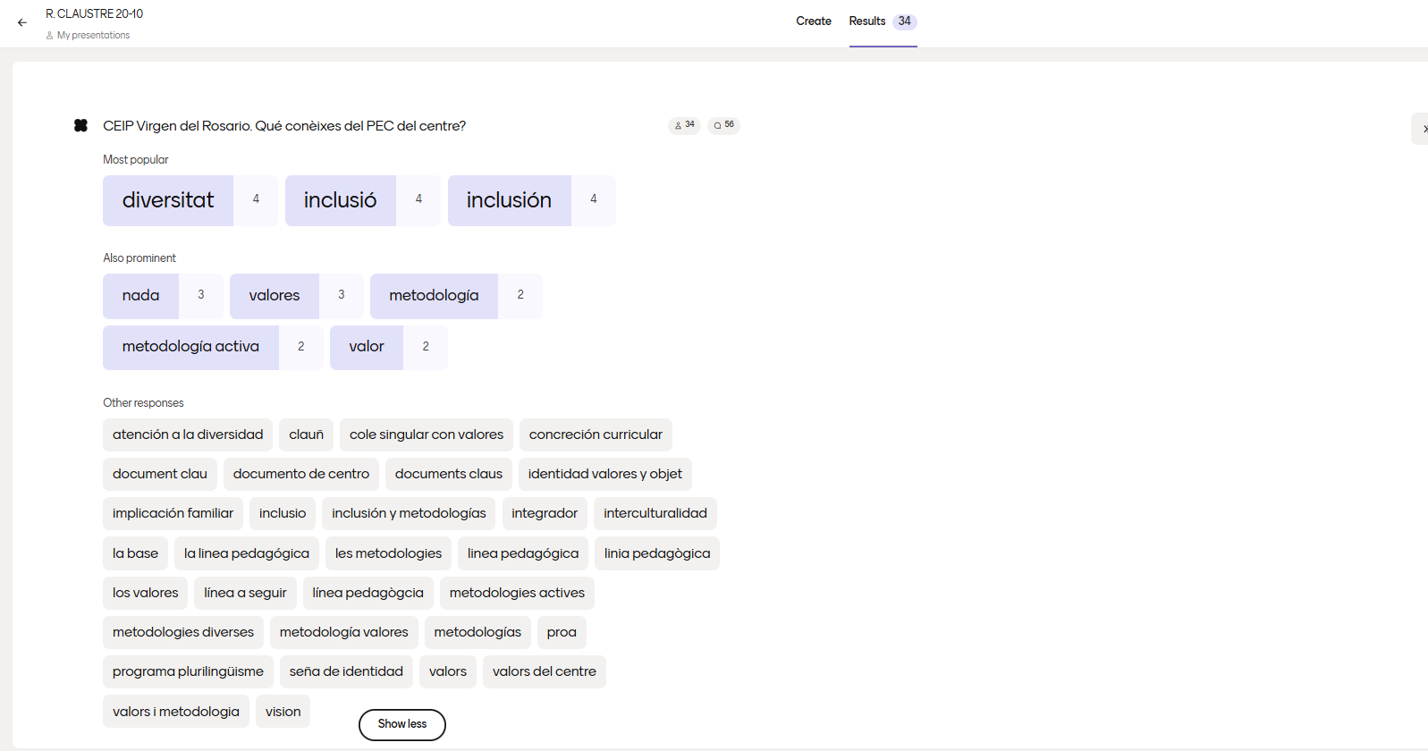Click the 'vision' response chip
Screen dimensions: 1428x751
(283, 712)
